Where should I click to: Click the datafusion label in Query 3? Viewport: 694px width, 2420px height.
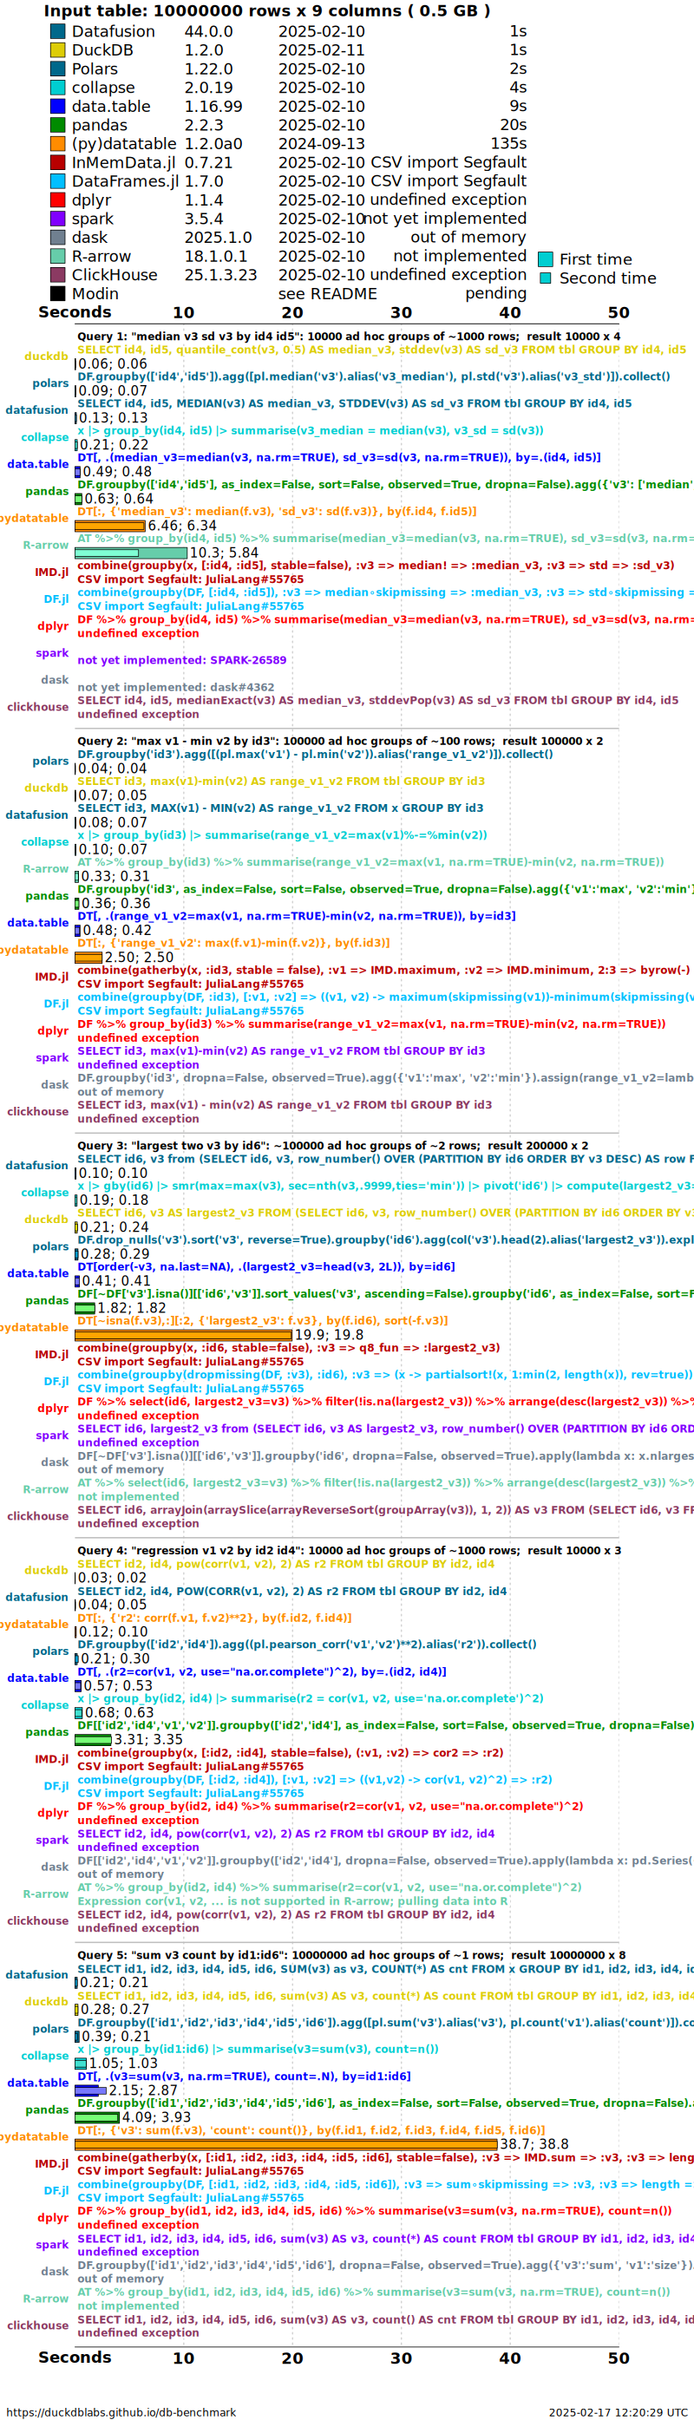tap(36, 1165)
